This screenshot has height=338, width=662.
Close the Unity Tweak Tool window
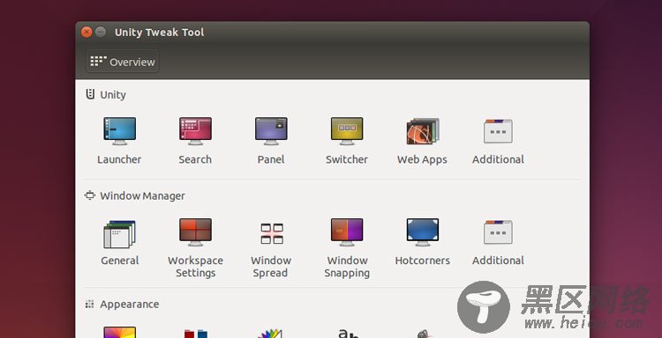(87, 32)
